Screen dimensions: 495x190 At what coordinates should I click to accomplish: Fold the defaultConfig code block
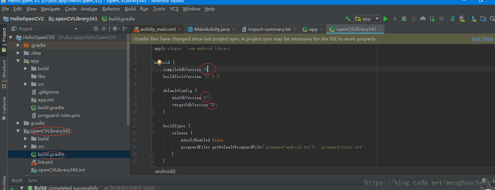click(152, 90)
